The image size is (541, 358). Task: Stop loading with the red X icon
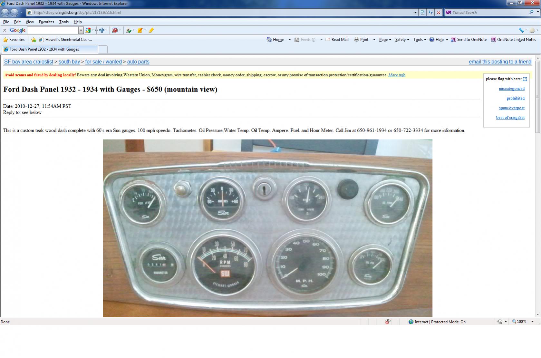click(x=438, y=13)
